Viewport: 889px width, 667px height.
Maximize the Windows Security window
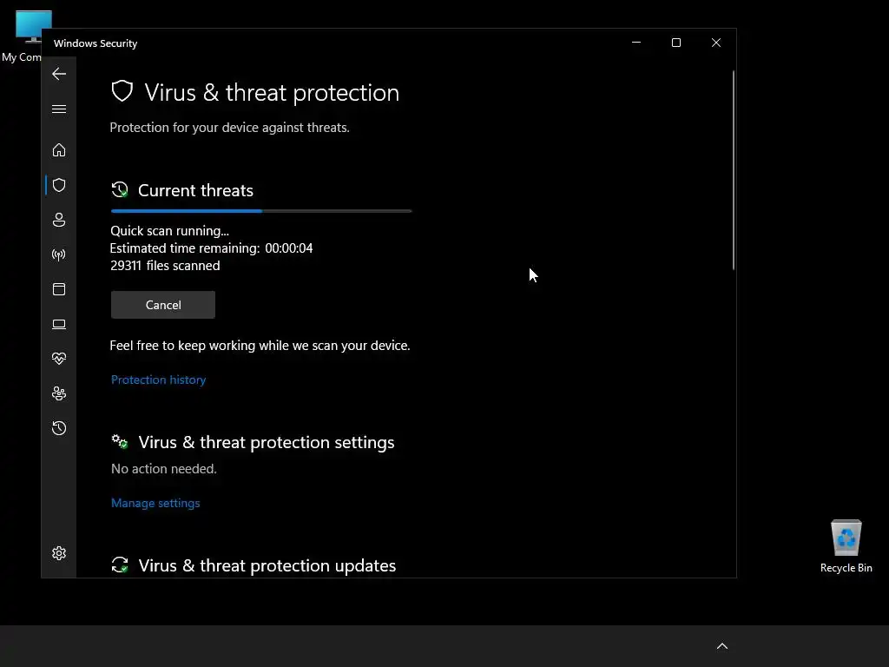click(x=676, y=43)
